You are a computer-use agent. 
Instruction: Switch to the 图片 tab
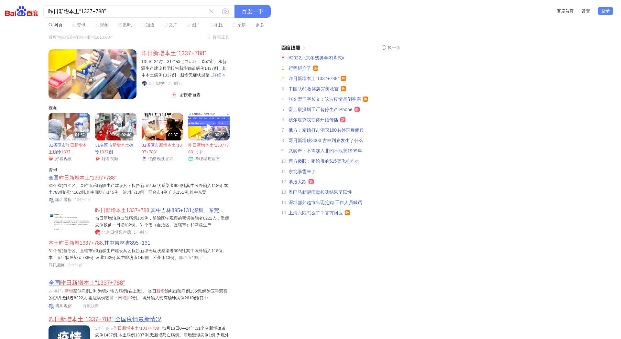tap(193, 25)
